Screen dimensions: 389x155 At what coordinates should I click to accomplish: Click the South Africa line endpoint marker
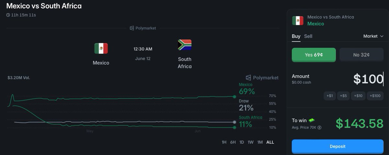(x=234, y=128)
